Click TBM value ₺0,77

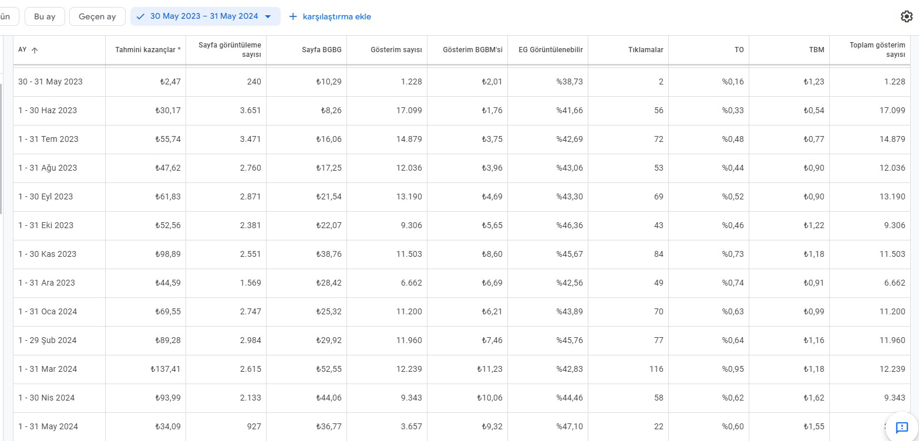coord(814,140)
